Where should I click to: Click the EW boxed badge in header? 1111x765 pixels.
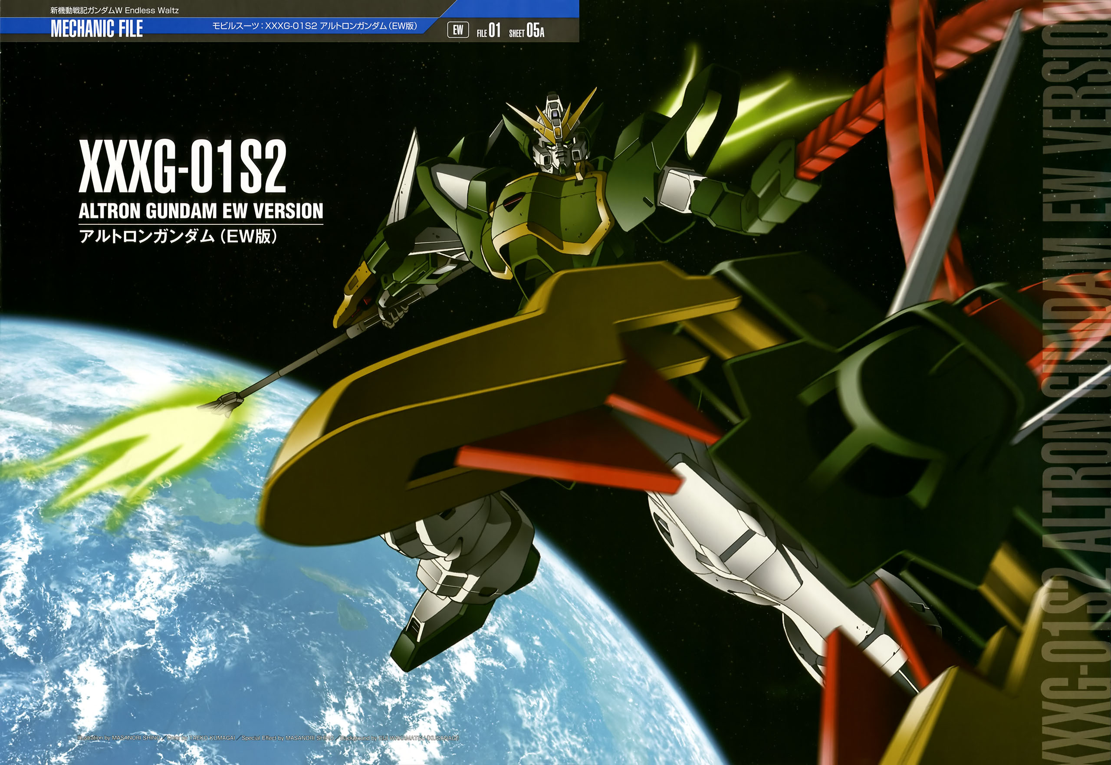coord(458,30)
